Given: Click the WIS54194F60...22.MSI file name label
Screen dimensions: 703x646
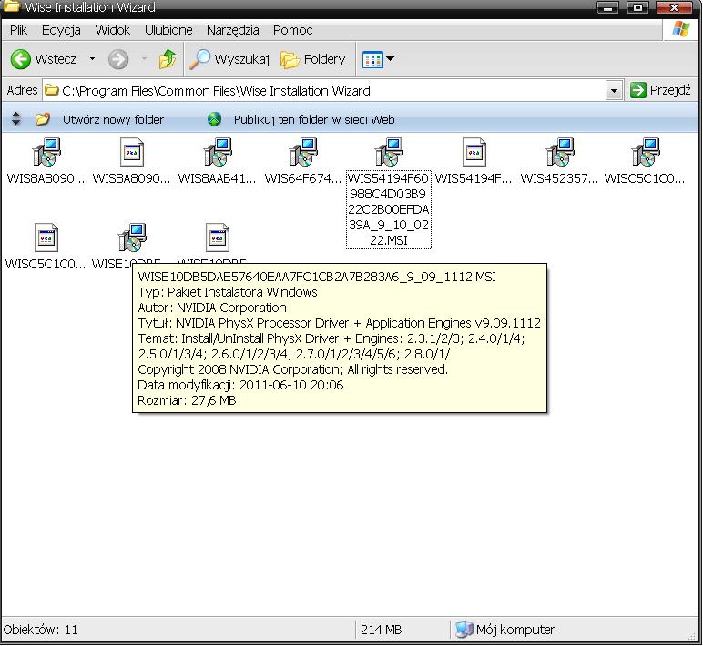Looking at the screenshot, I should pyautogui.click(x=389, y=209).
